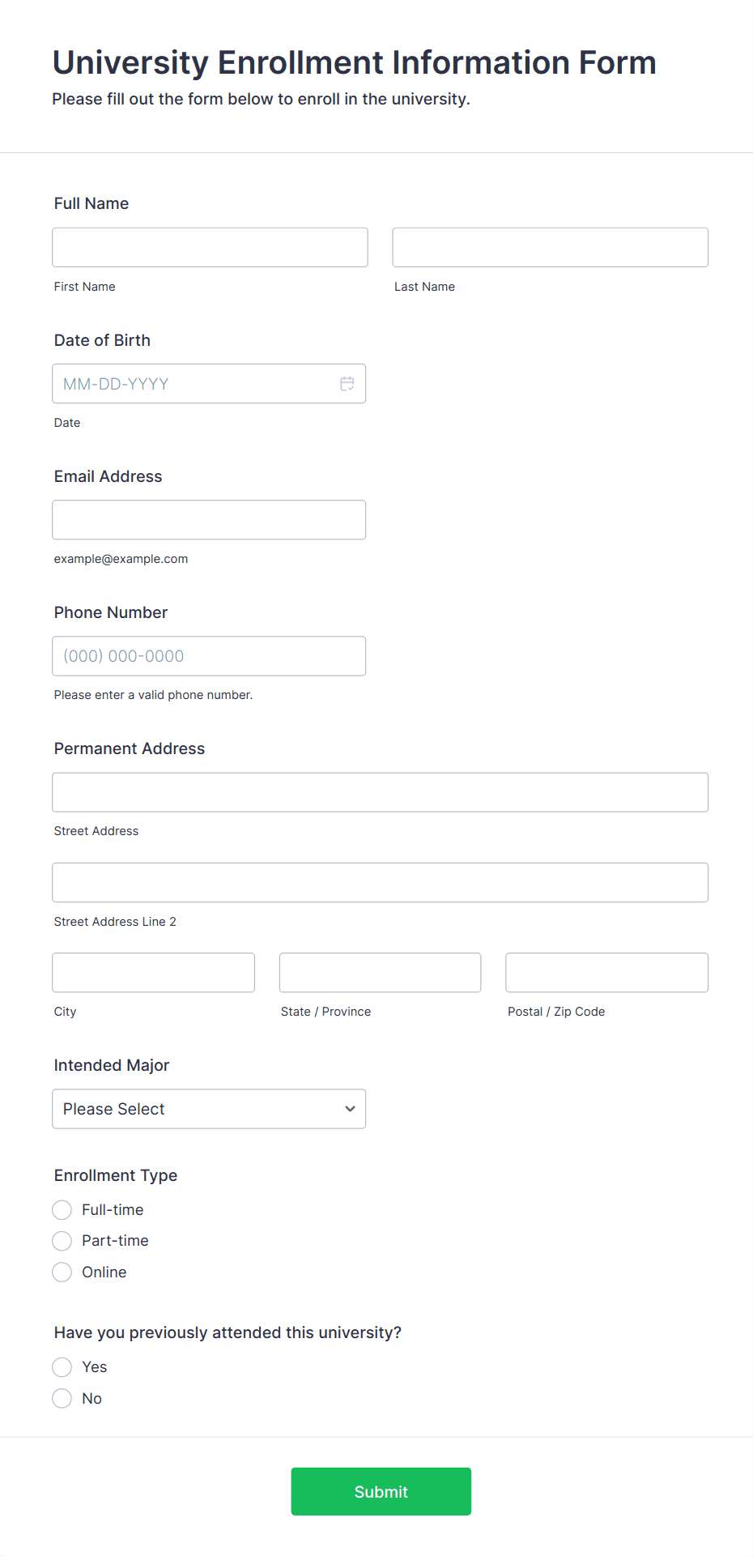Focus the Last Name text box
The image size is (753, 1556).
(550, 247)
